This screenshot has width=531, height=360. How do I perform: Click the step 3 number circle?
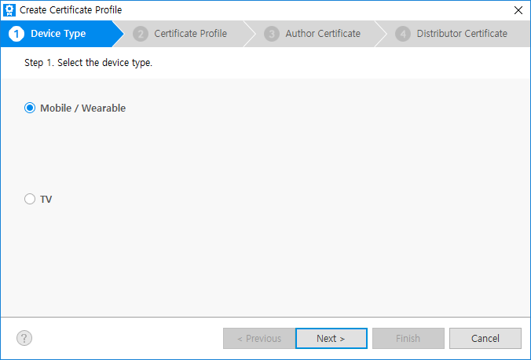click(x=272, y=34)
